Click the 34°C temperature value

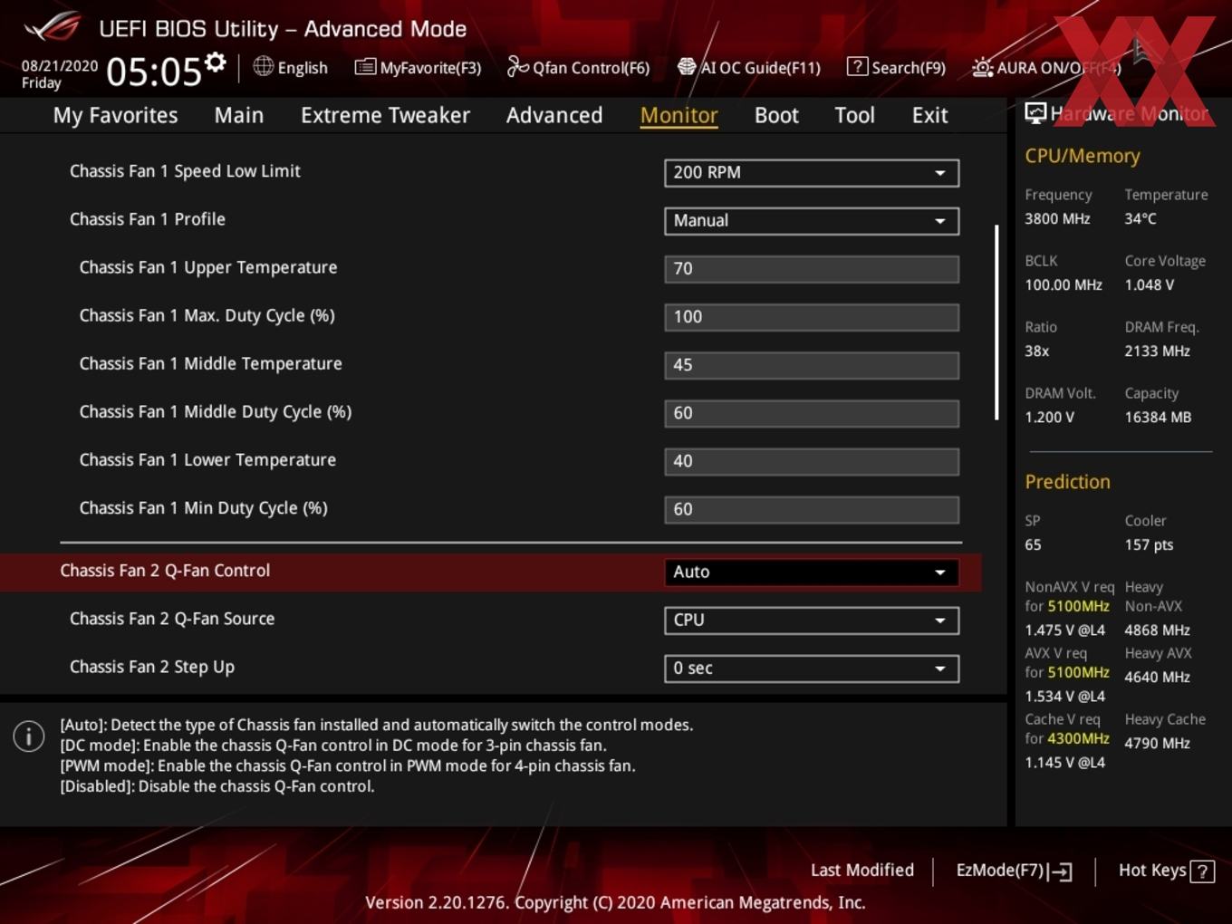pos(1141,218)
